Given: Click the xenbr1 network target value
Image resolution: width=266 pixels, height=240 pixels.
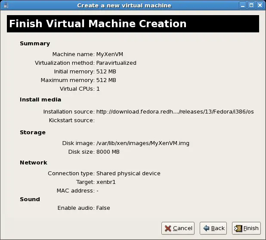Looking at the screenshot, I should pyautogui.click(x=106, y=182).
